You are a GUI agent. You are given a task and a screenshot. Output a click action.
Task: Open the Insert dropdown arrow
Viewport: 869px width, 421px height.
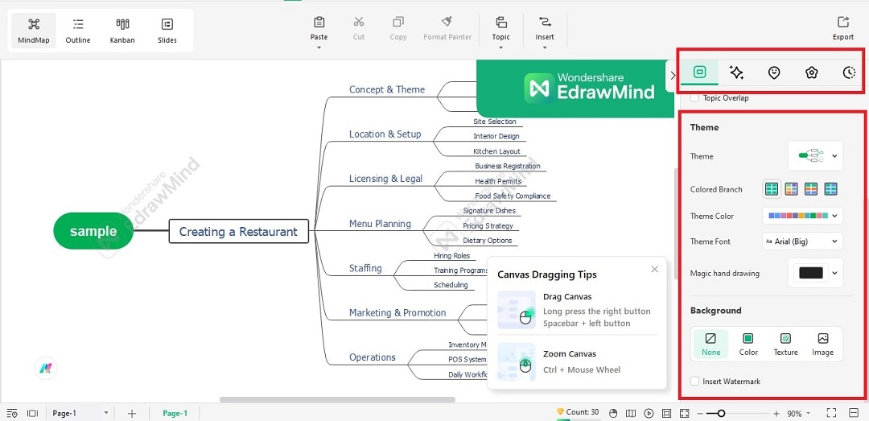tap(545, 47)
